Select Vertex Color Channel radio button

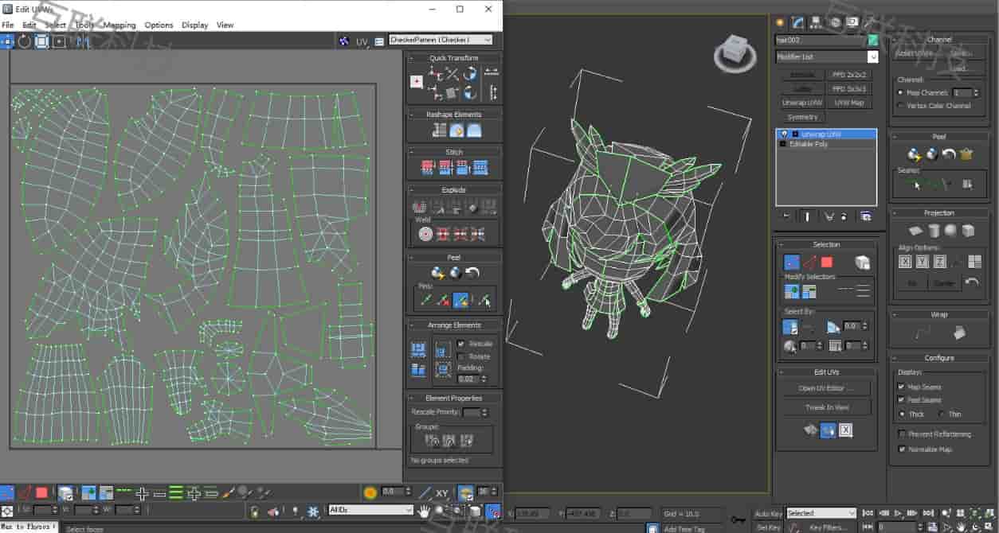pos(900,106)
